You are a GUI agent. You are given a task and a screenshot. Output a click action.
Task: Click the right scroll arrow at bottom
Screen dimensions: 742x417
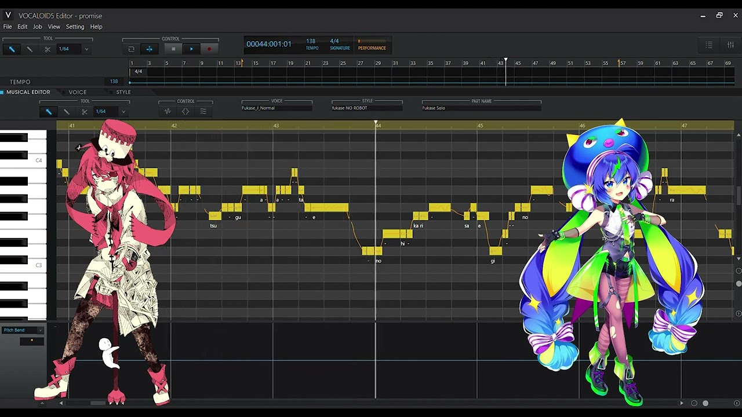click(x=682, y=403)
